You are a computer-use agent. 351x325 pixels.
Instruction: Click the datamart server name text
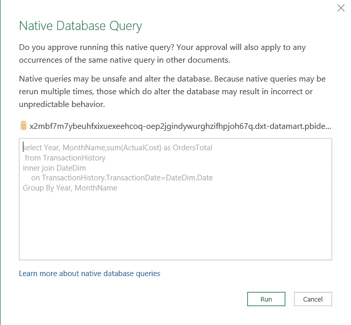(x=180, y=126)
